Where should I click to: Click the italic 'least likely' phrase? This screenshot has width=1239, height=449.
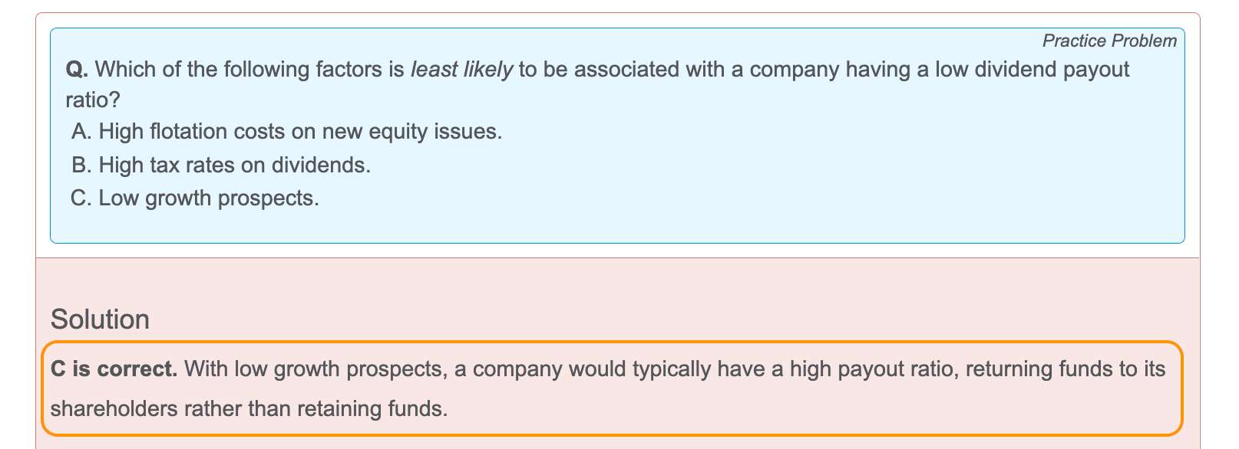click(461, 69)
